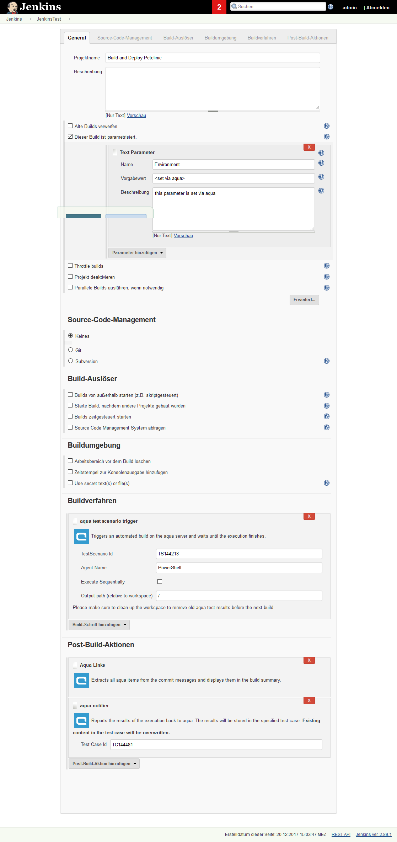Select the Git radio button
397x842 pixels.
pyautogui.click(x=71, y=350)
